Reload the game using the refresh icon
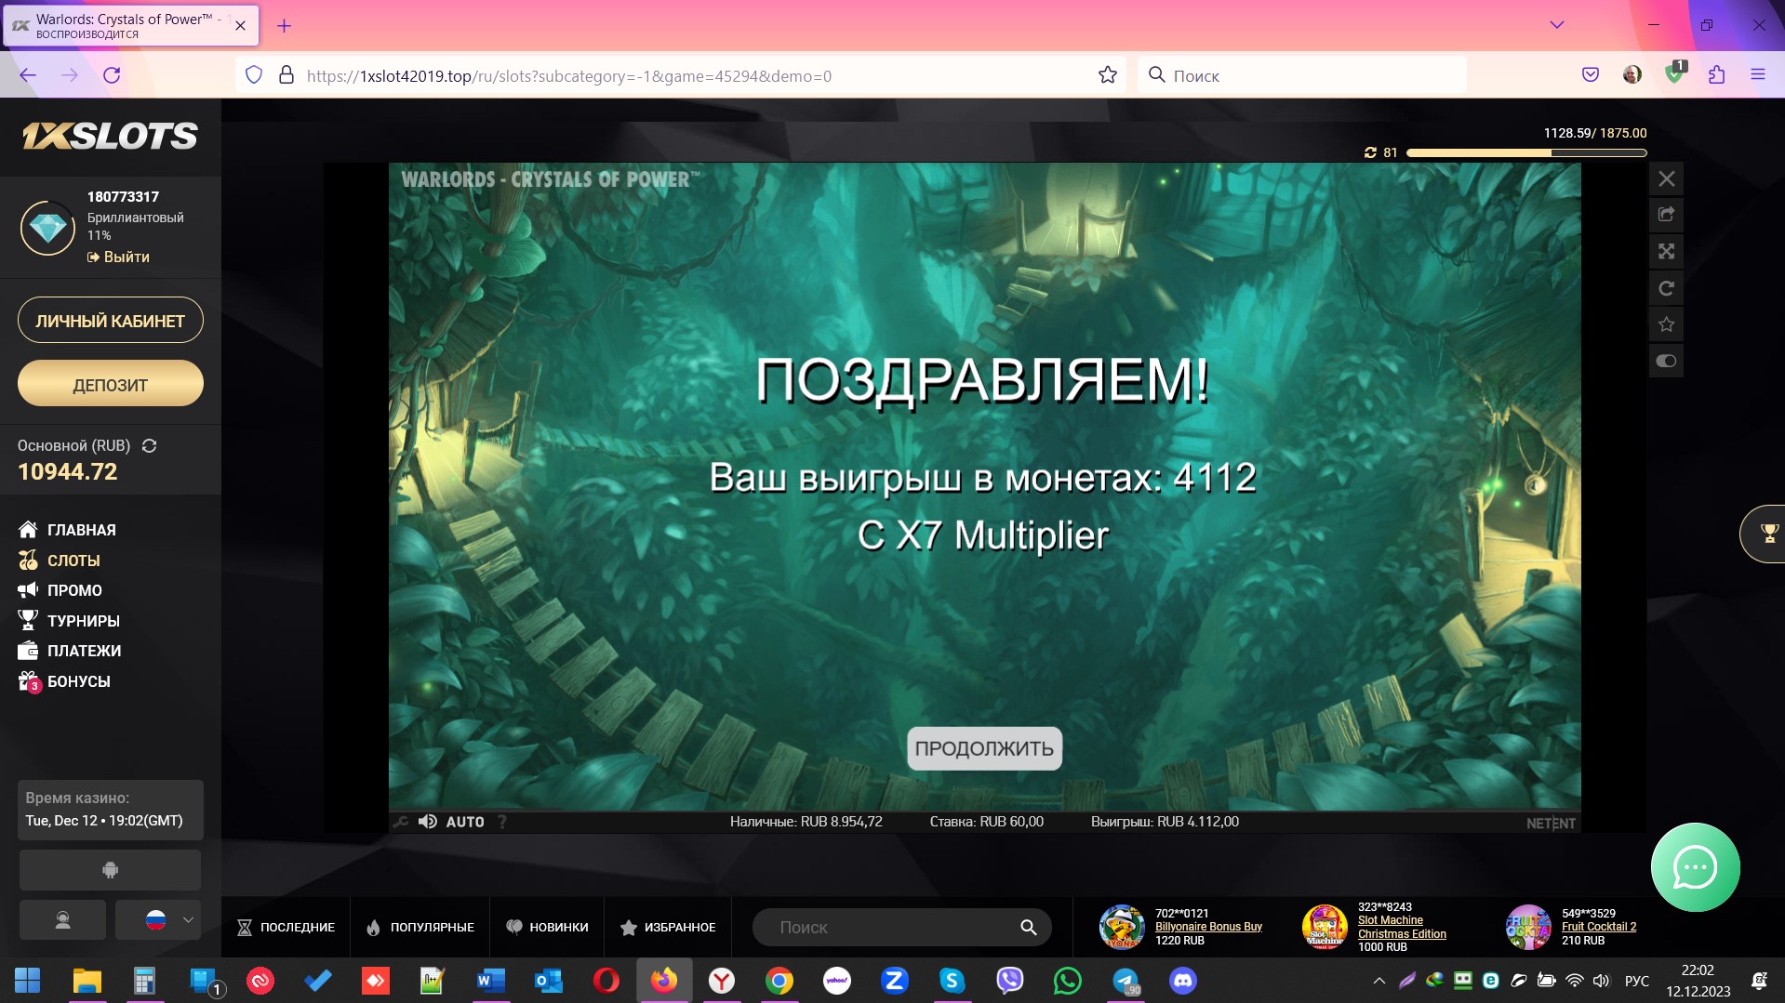This screenshot has height=1003, width=1785. 1666,288
